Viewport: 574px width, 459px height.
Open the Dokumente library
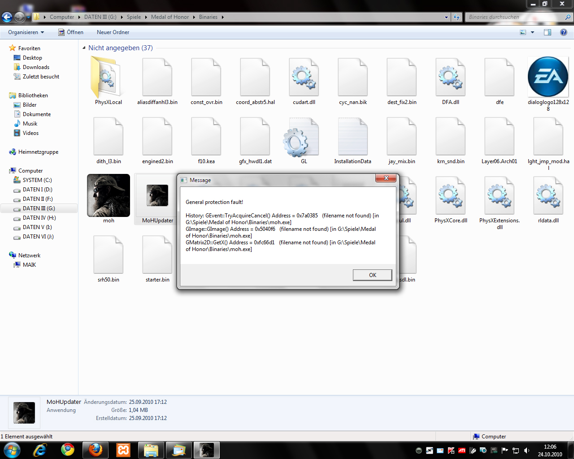[x=37, y=114]
